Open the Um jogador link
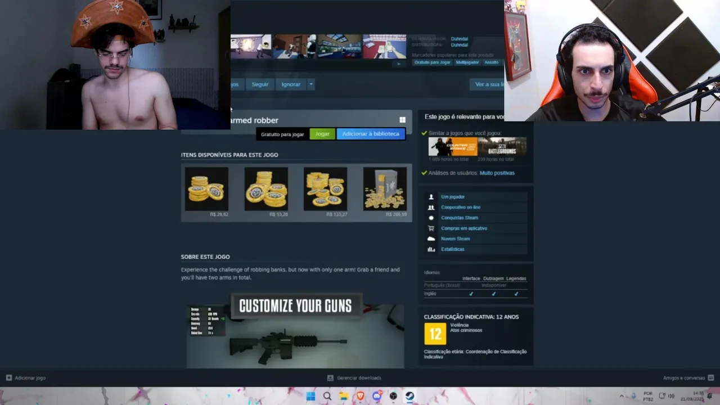720x405 pixels. pyautogui.click(x=453, y=197)
